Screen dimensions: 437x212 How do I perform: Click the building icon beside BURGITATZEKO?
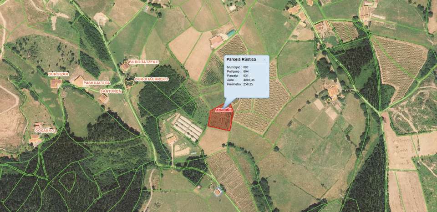click(x=125, y=66)
